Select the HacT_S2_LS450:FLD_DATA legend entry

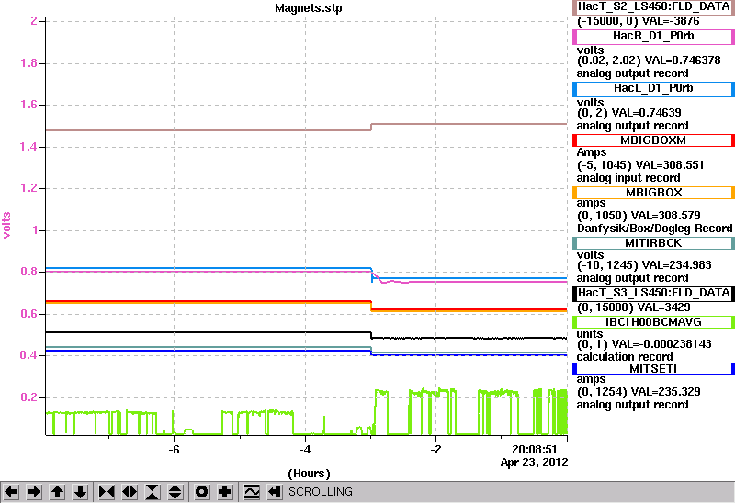click(x=653, y=7)
